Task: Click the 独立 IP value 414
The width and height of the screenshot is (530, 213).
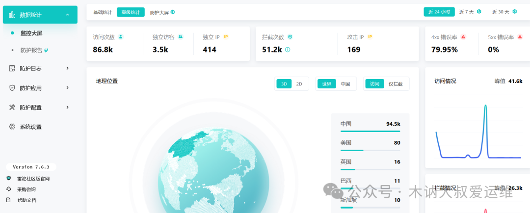Action: pyautogui.click(x=210, y=50)
